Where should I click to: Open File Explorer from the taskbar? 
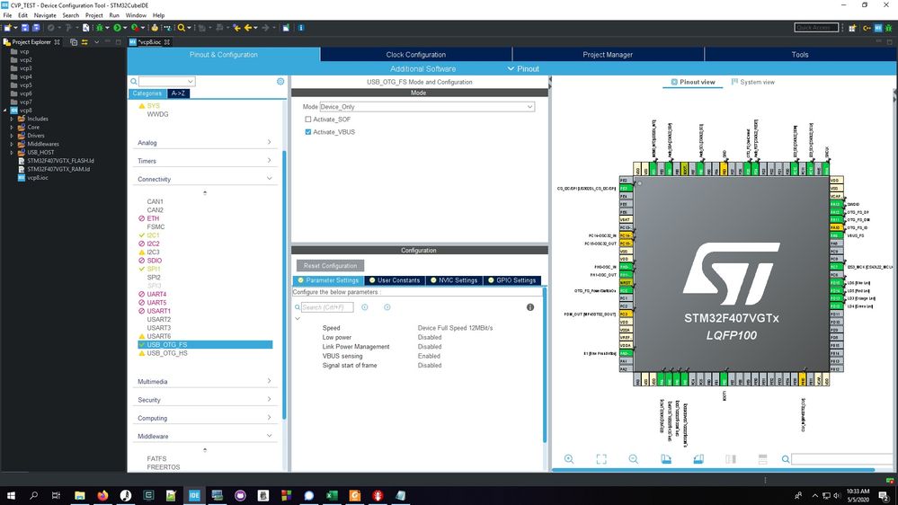pyautogui.click(x=80, y=495)
